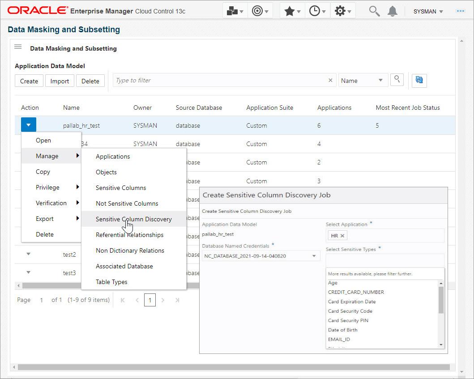474x379 pixels.
Task: Open action dropdown for test2 row
Action: [28, 254]
